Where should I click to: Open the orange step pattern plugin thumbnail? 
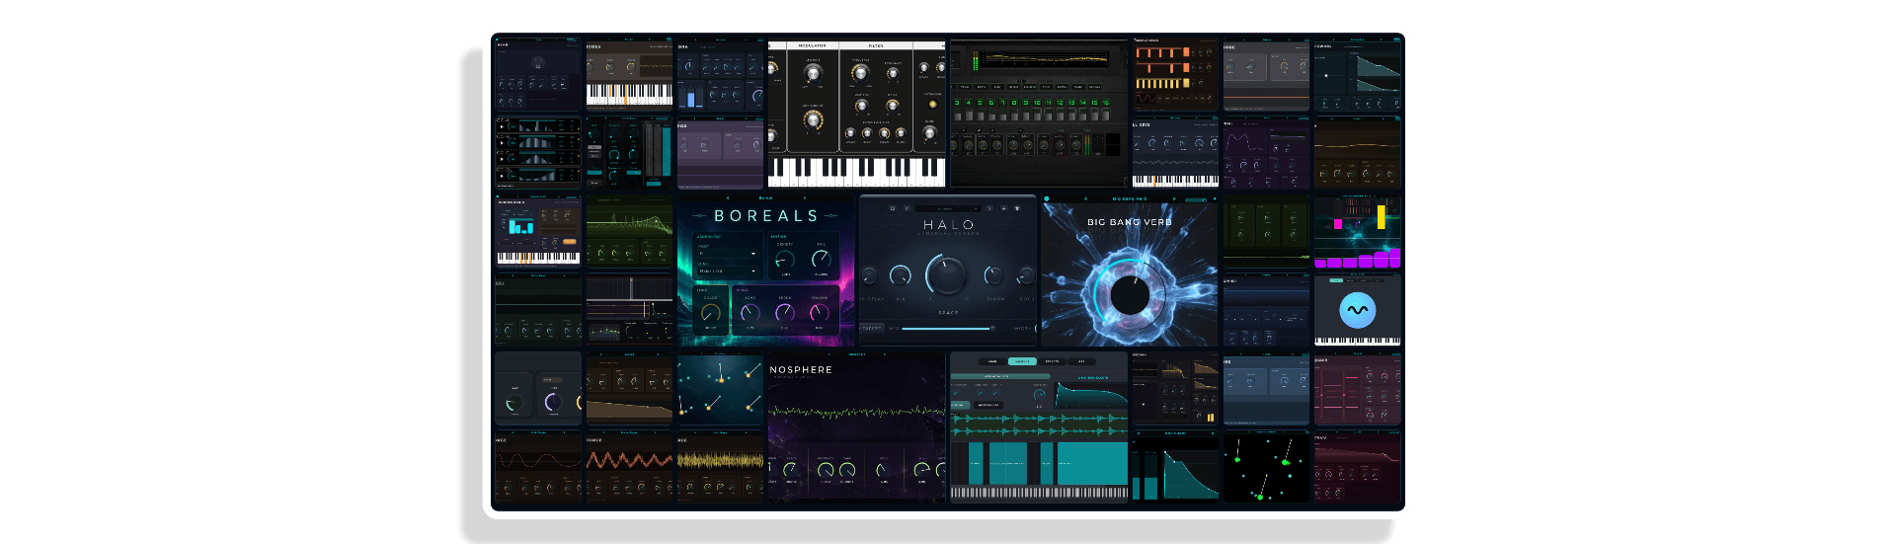(1175, 76)
